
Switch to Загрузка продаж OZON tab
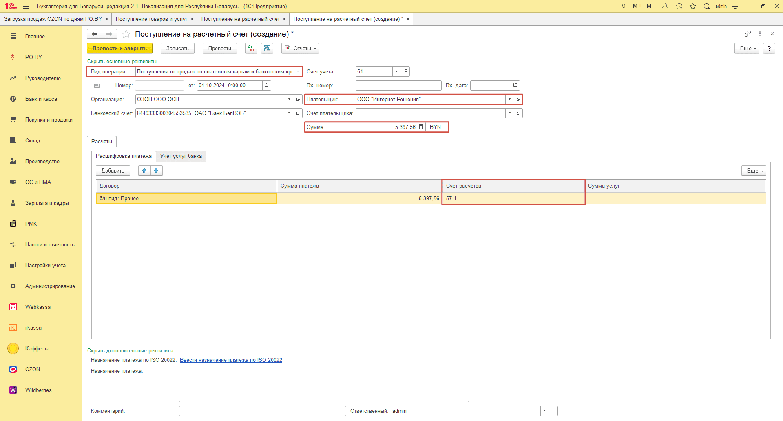coord(53,19)
